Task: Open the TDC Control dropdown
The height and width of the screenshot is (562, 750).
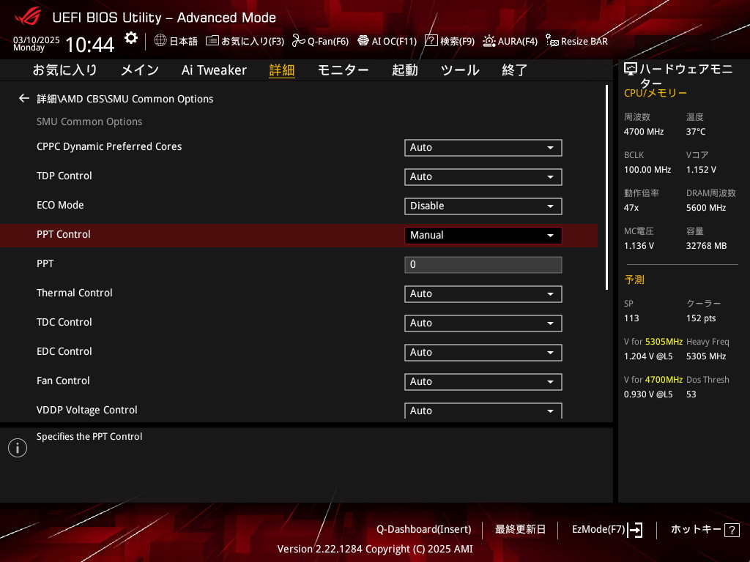Action: point(483,323)
